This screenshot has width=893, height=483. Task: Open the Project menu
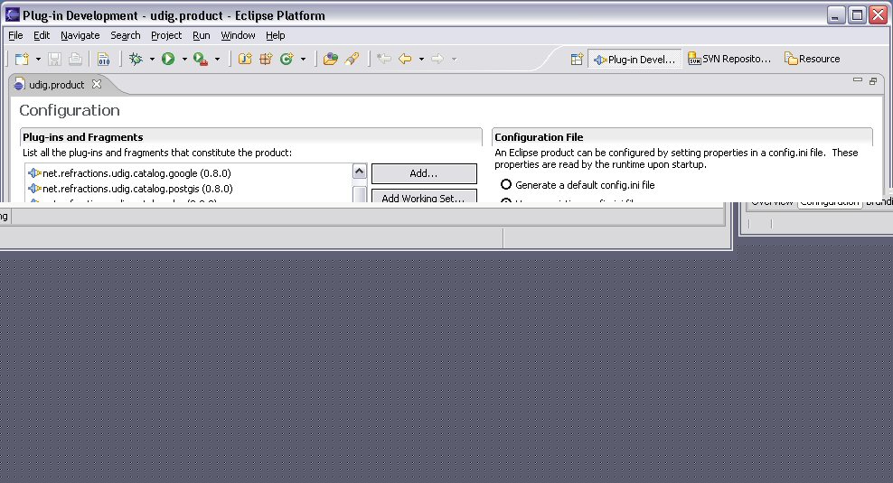click(166, 35)
